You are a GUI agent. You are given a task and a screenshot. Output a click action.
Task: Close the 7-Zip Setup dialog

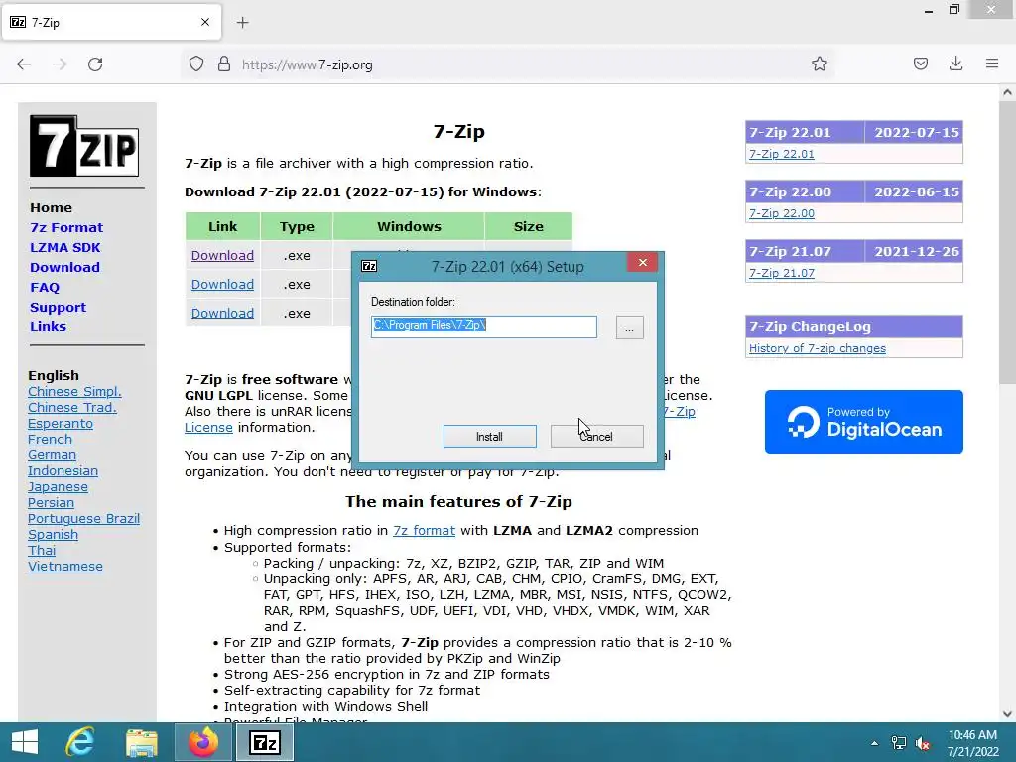click(642, 262)
